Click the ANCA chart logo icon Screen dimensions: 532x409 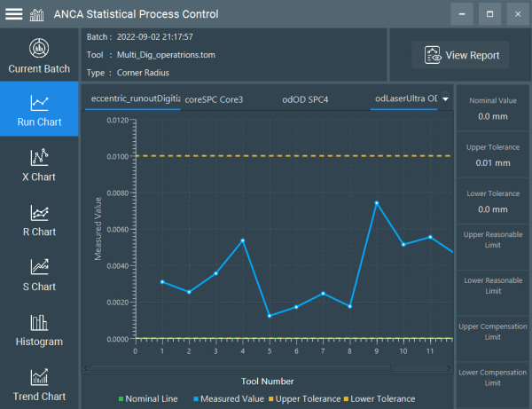click(x=37, y=14)
